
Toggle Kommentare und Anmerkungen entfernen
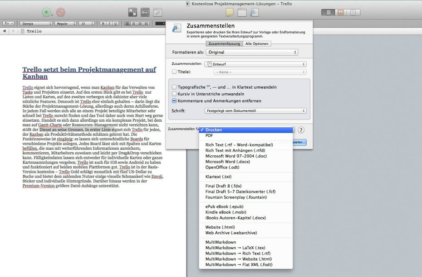coord(174,101)
